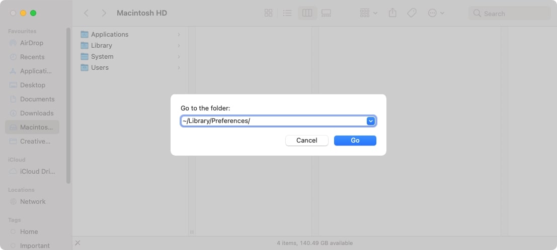Click the Macintosh HD window title
557x250 pixels.
click(x=142, y=13)
